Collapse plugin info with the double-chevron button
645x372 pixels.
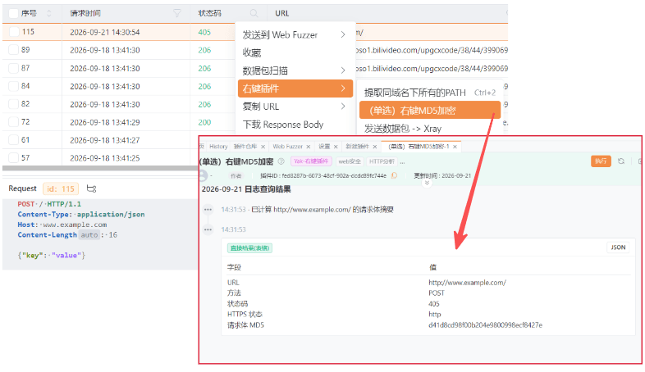coord(427,183)
